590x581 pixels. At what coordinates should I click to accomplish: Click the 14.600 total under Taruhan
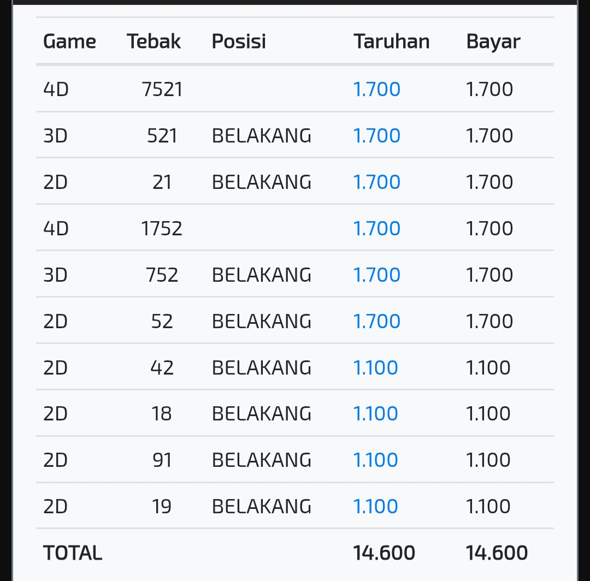click(x=384, y=553)
